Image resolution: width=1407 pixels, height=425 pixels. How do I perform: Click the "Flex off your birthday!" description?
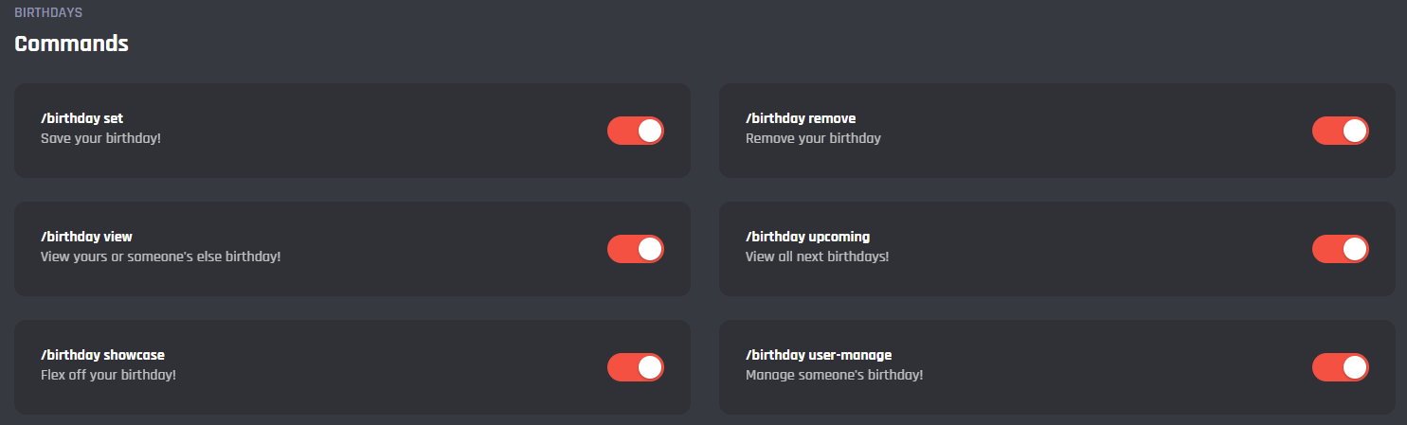coord(108,375)
